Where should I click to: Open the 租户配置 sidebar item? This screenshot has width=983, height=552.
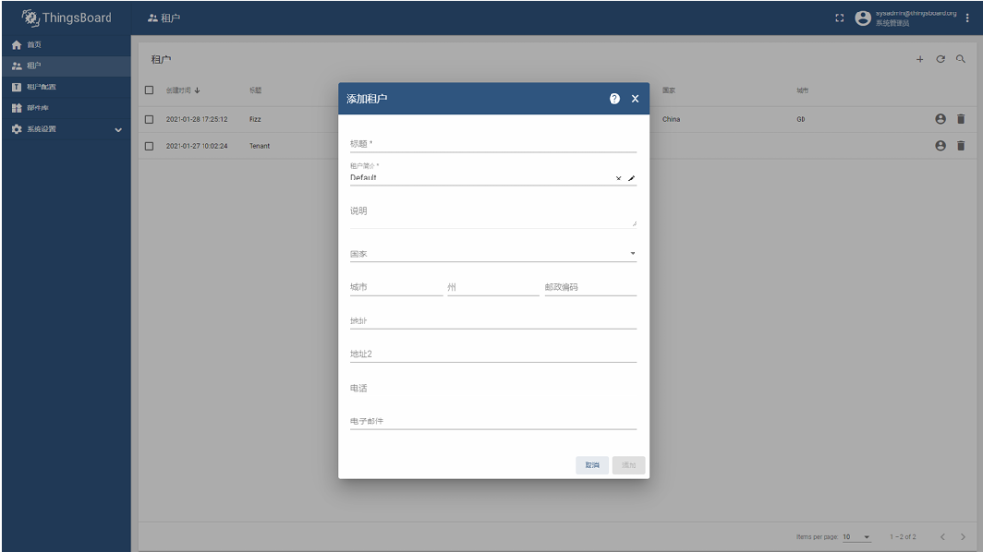click(x=66, y=86)
